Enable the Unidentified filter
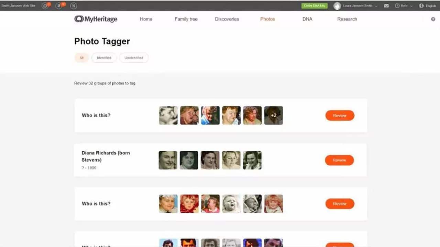The image size is (440, 247). click(x=134, y=58)
